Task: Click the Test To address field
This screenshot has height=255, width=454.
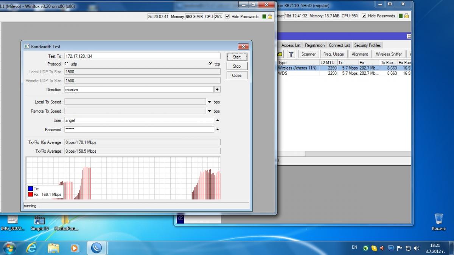Action: [x=142, y=56]
